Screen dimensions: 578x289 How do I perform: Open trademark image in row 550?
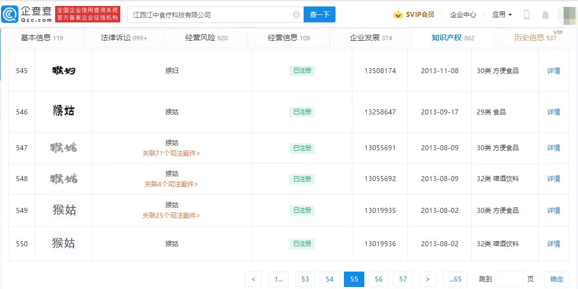click(x=64, y=244)
